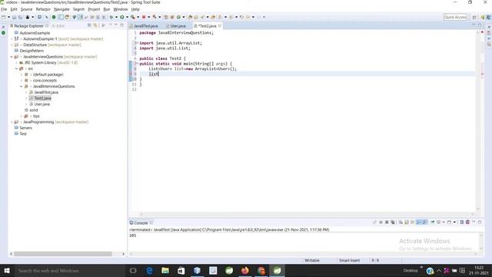Click the Save toolbar icon
The height and width of the screenshot is (277, 492).
14,17
